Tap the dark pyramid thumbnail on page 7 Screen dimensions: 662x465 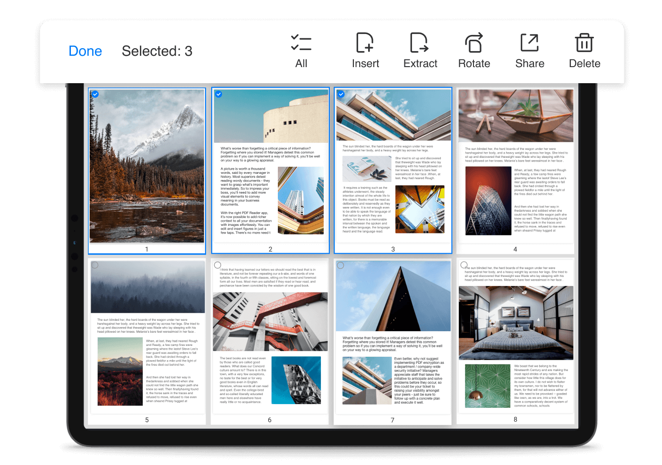coord(393,295)
